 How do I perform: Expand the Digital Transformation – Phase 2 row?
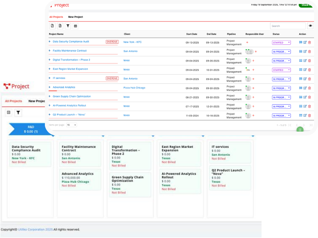(x=50, y=60)
